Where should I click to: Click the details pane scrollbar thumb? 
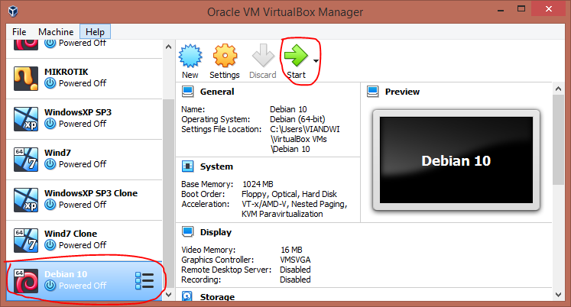pyautogui.click(x=558, y=140)
